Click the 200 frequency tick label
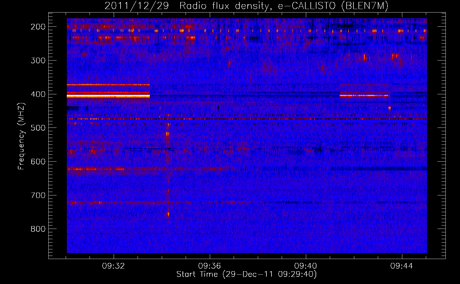Image resolution: width=460 pixels, height=284 pixels. pyautogui.click(x=38, y=27)
